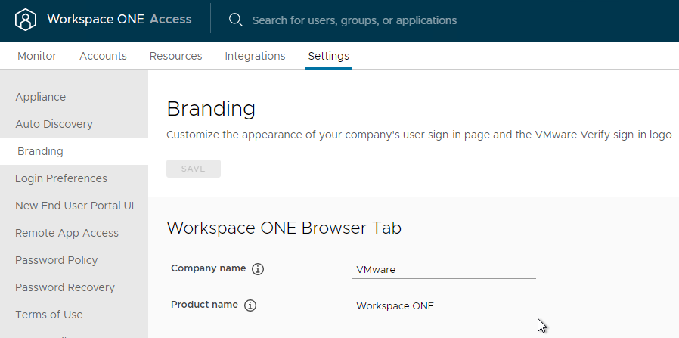Select Terms of Use in sidebar
679x338 pixels.
click(74, 315)
